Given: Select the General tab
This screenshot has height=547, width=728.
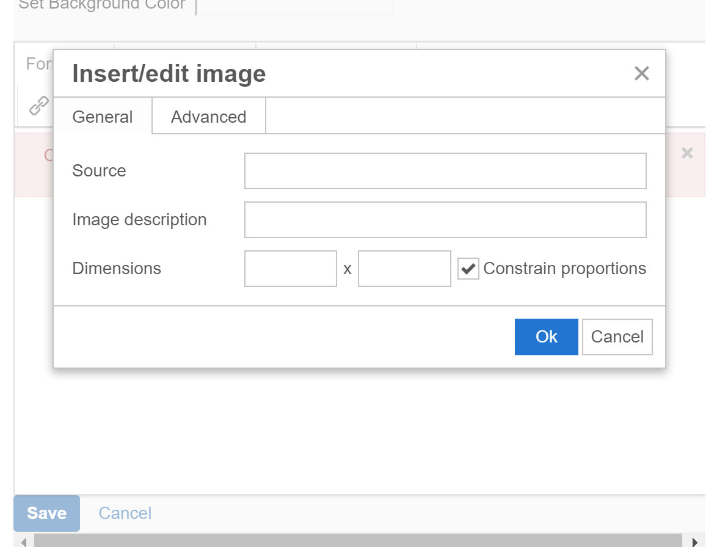Looking at the screenshot, I should [102, 116].
